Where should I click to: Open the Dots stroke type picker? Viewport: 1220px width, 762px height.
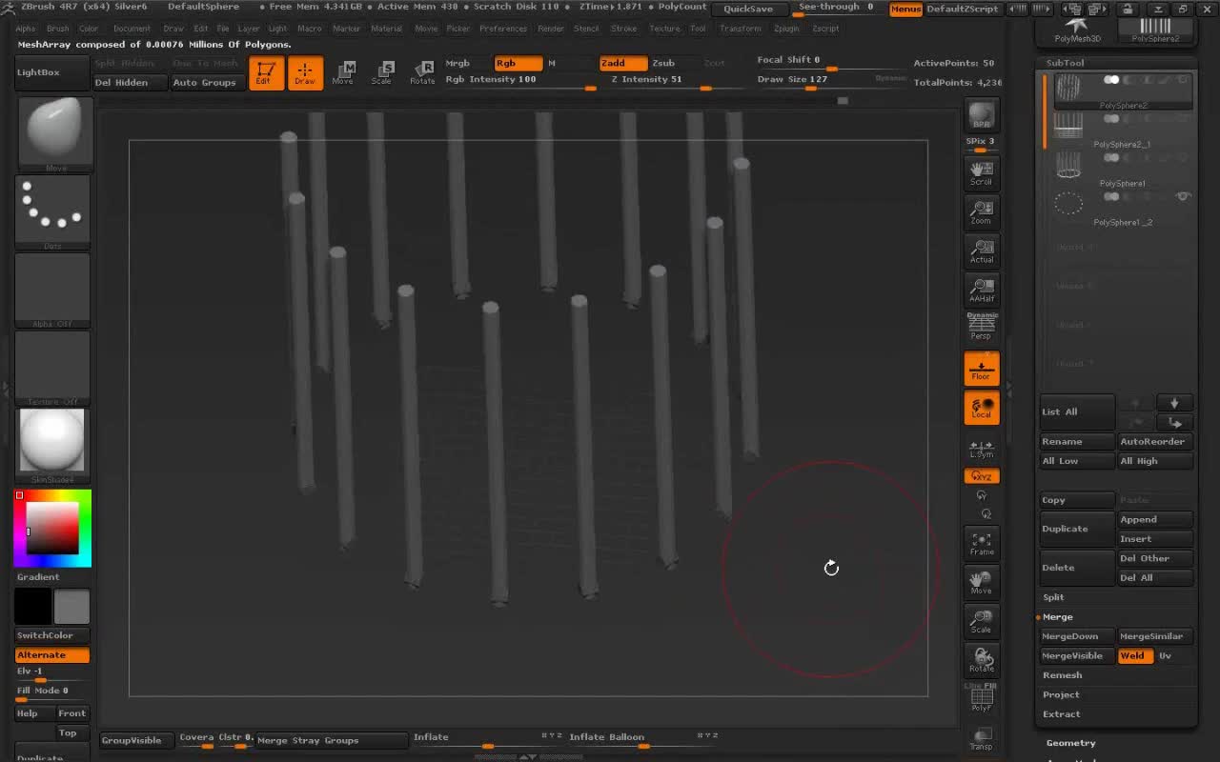[x=53, y=211]
